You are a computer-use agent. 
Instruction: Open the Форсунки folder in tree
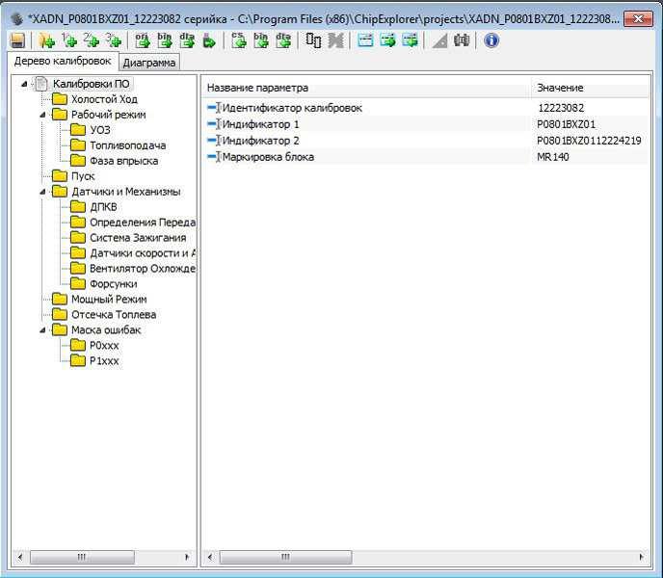113,284
